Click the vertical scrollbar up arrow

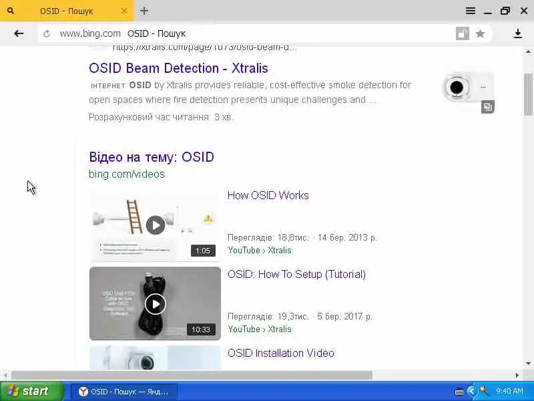(528, 52)
